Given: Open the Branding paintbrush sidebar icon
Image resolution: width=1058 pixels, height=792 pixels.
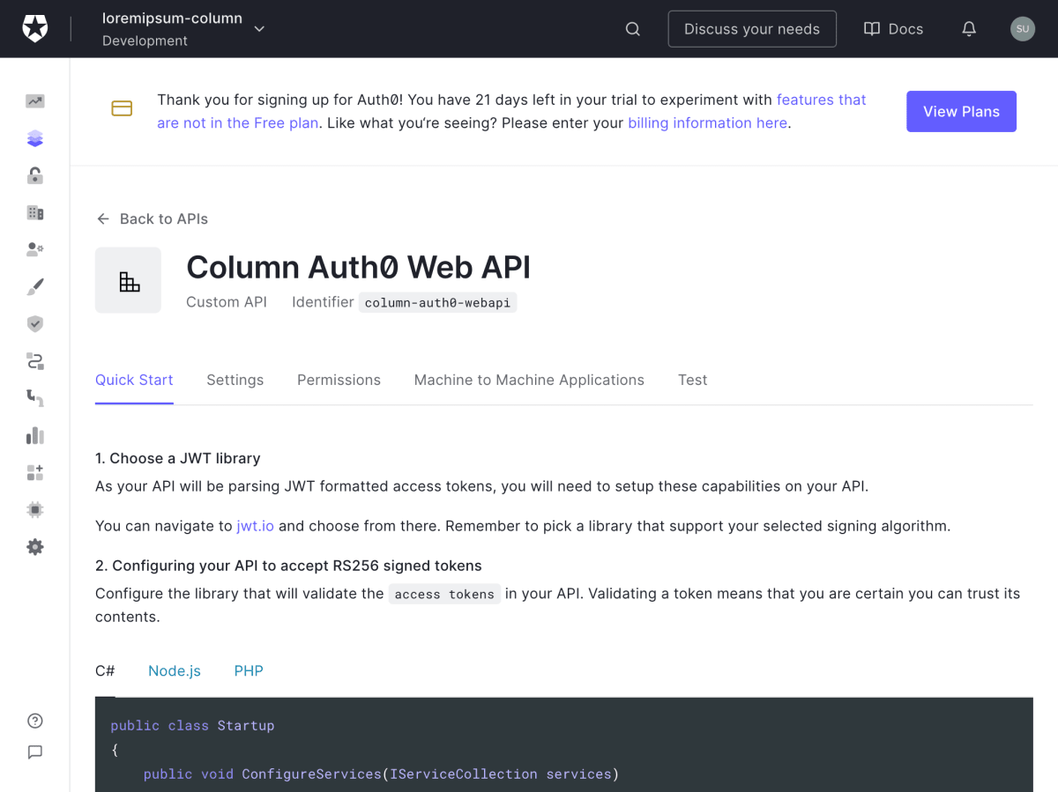Looking at the screenshot, I should tap(35, 287).
